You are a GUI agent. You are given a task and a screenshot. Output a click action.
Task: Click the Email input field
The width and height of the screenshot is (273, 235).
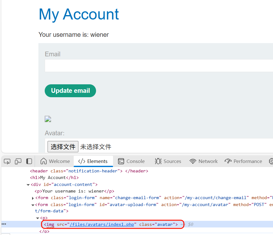click(159, 65)
